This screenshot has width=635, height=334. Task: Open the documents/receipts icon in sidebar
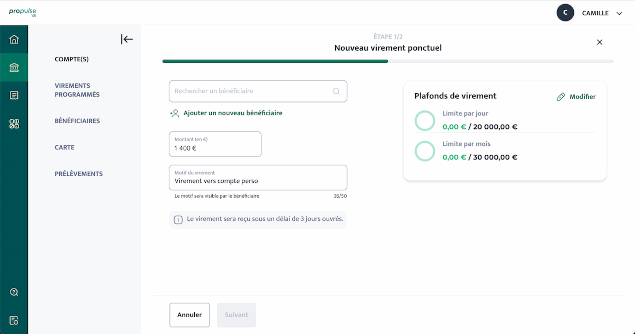click(x=14, y=95)
